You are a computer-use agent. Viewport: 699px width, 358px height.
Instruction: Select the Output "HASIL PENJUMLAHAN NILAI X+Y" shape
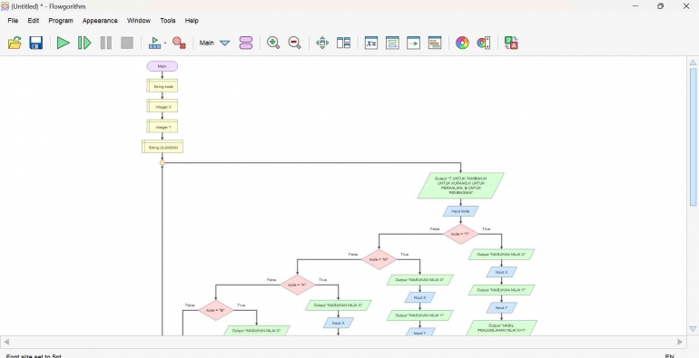pyautogui.click(x=501, y=328)
